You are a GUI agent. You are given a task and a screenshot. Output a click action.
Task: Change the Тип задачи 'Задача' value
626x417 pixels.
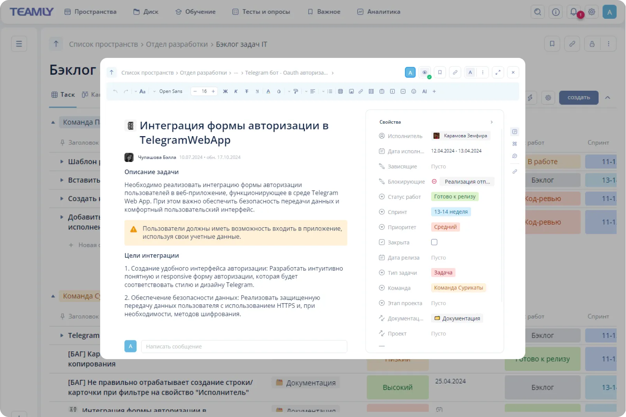(x=443, y=273)
